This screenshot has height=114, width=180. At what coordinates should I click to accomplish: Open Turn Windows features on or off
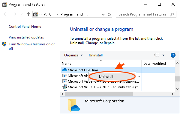32,46
